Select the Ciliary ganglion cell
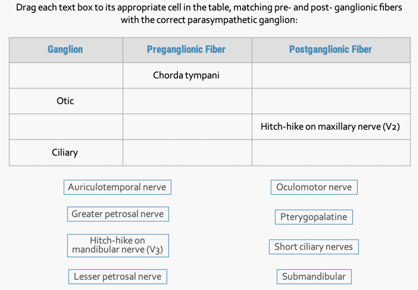The height and width of the screenshot is (290, 418). (x=66, y=153)
